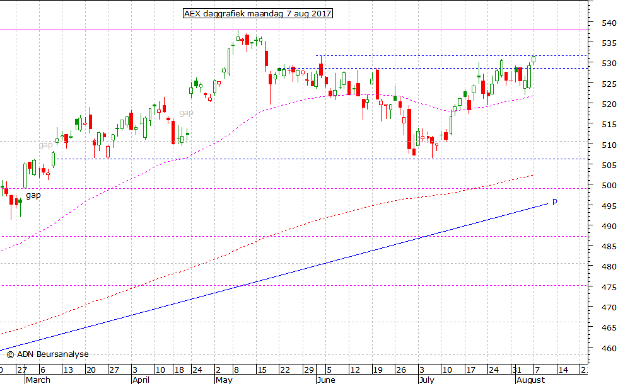Click date label 12 in June
Screen dimensions: 618x384
pos(355,370)
